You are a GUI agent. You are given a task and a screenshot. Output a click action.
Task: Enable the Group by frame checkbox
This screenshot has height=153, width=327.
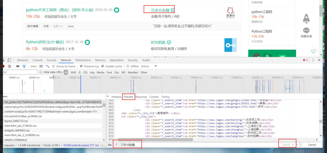54,66
